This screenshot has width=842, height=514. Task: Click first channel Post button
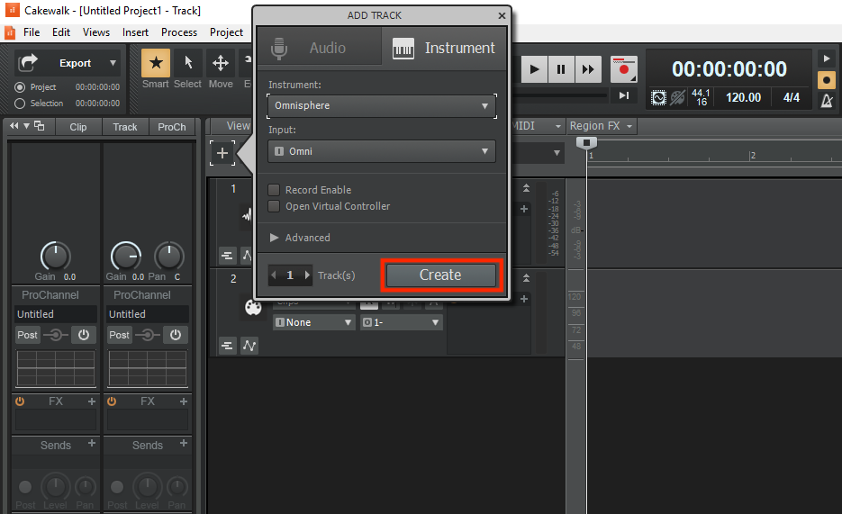pyautogui.click(x=27, y=335)
